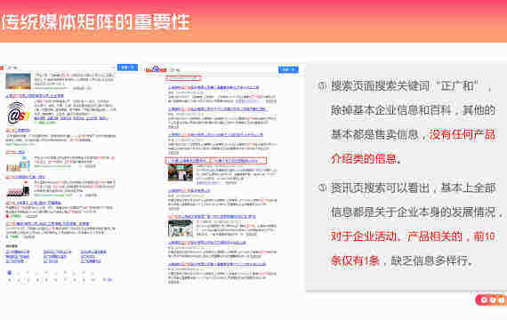This screenshot has height=320, width=507.
Task: Click the @57 logo thumbnail in results
Action: coord(18,113)
